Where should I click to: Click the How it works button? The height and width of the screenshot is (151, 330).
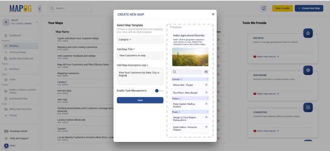[x=282, y=8]
